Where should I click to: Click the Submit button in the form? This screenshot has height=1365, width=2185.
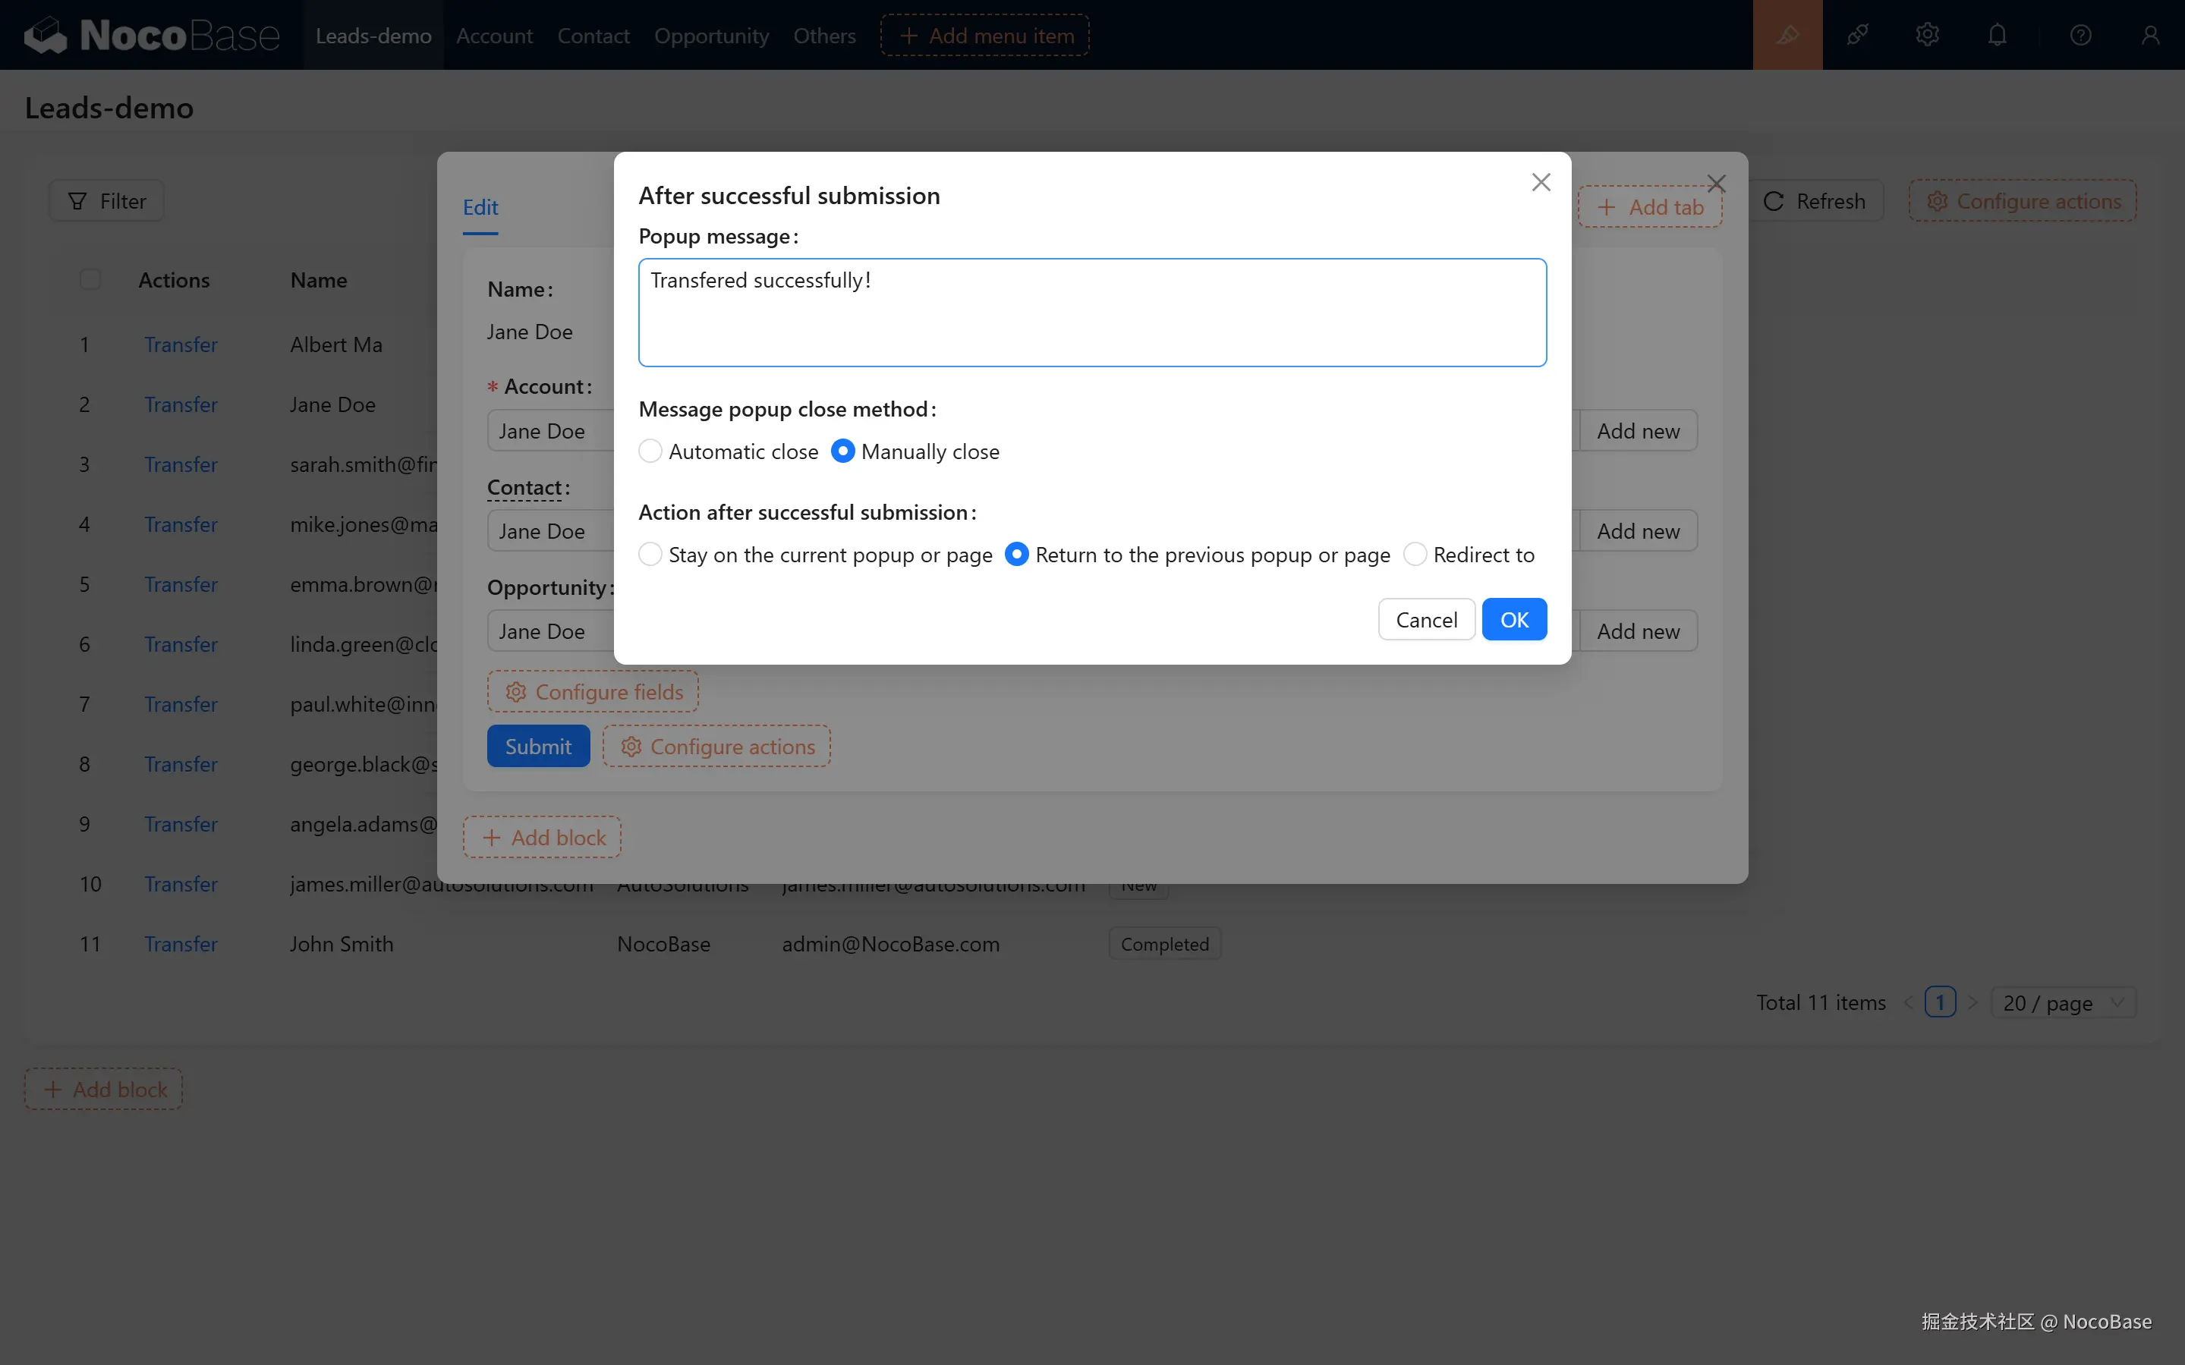coord(538,746)
